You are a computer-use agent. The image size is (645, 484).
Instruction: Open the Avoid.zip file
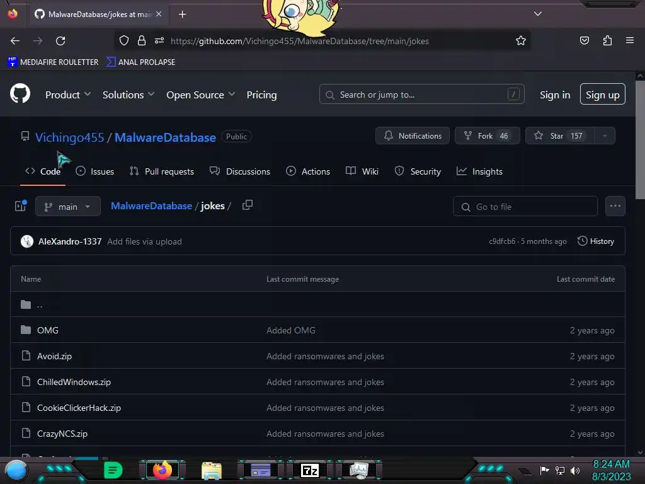click(x=54, y=356)
